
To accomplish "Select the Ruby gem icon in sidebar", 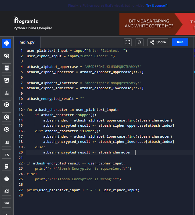I will (x=7, y=191).
